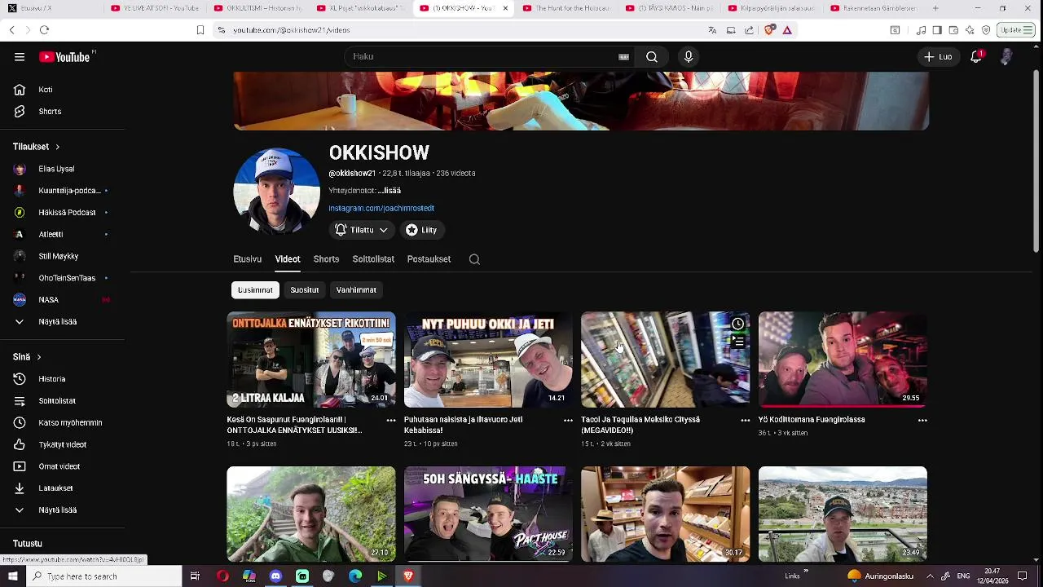This screenshot has height=587, width=1043.
Task: Open Brave Shields lion icon
Action: (770, 30)
